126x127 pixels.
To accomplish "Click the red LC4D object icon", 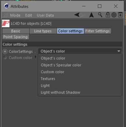I will pyautogui.click(x=6, y=23).
